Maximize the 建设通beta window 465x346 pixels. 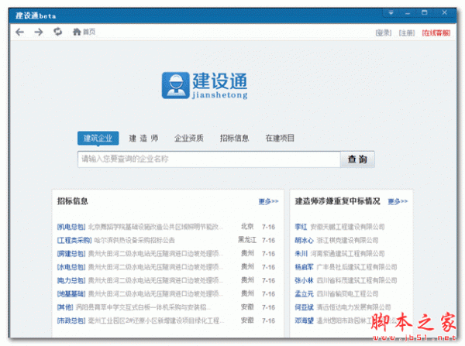click(x=425, y=12)
